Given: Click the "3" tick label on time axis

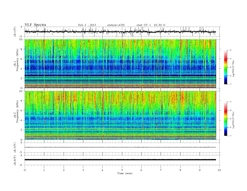Looking at the screenshot, I should tap(83, 170).
